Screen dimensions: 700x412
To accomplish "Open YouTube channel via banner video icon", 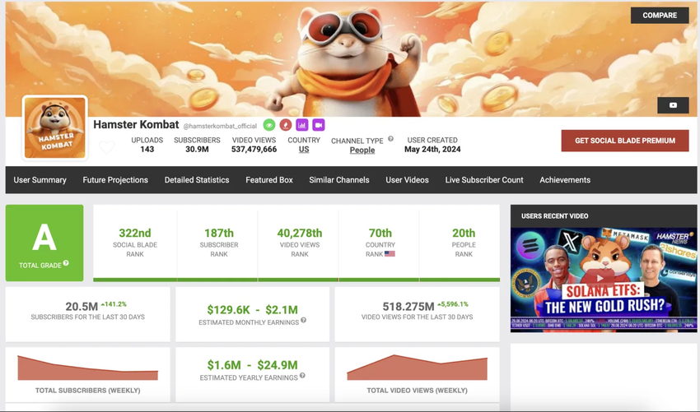I will [673, 105].
